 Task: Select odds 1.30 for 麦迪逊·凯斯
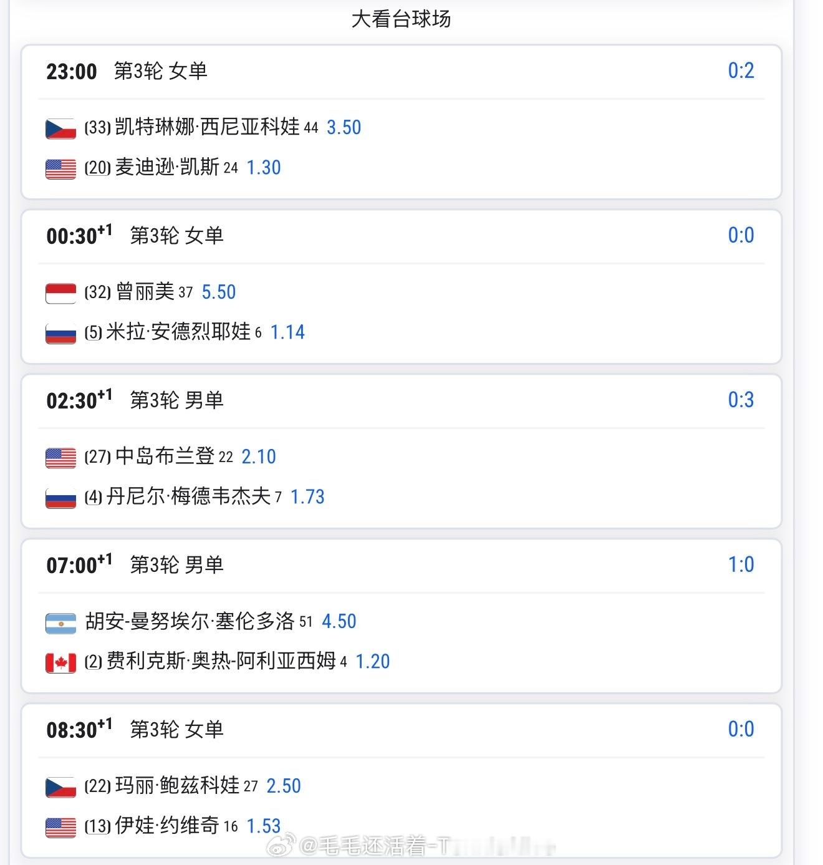tap(264, 168)
